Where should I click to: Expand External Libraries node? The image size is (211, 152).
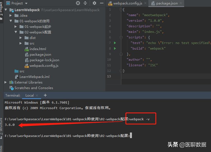pyautogui.click(x=6, y=82)
